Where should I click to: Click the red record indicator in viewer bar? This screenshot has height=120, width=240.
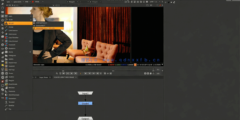tap(33, 2)
